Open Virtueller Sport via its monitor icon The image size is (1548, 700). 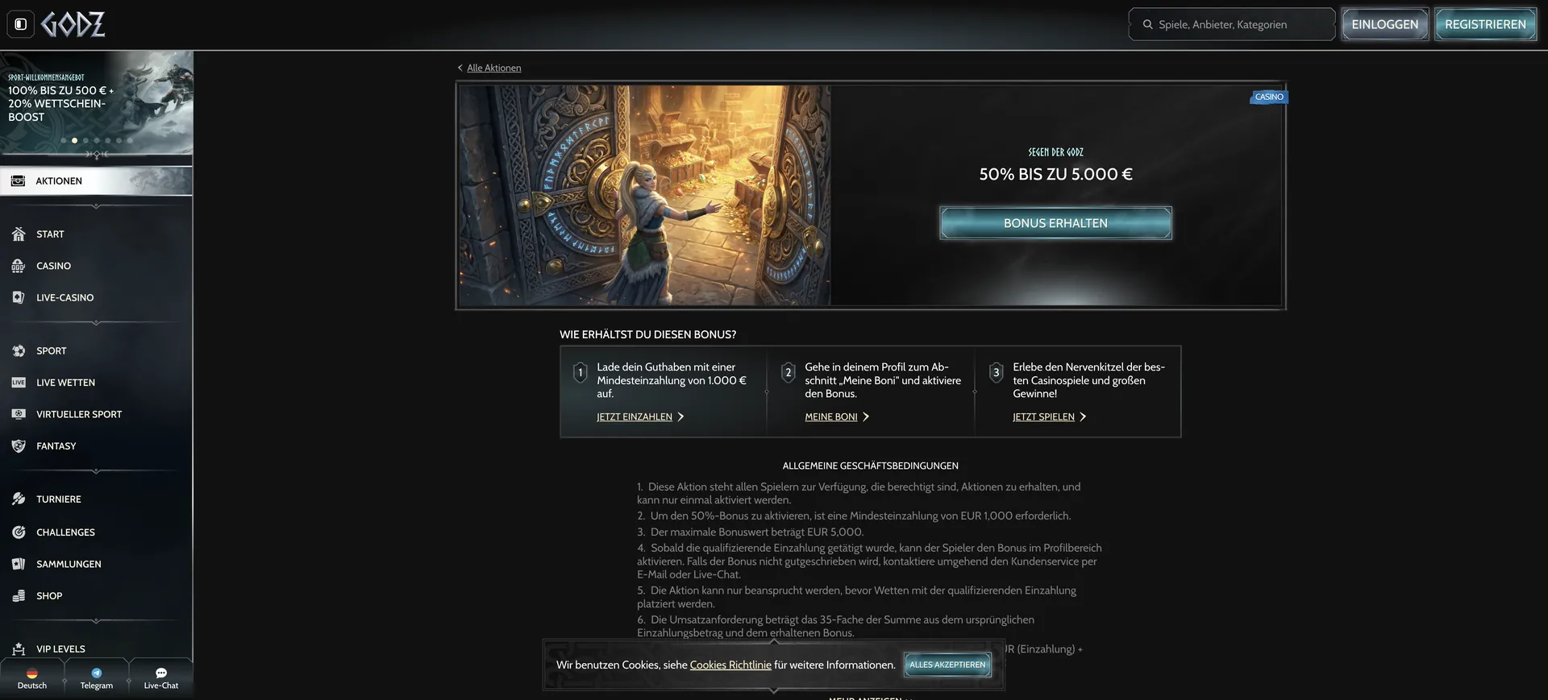19,414
